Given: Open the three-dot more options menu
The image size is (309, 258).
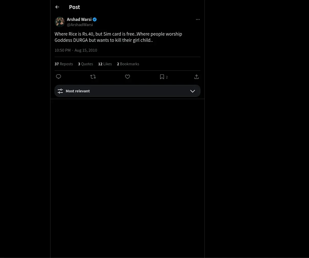Looking at the screenshot, I should [x=198, y=19].
